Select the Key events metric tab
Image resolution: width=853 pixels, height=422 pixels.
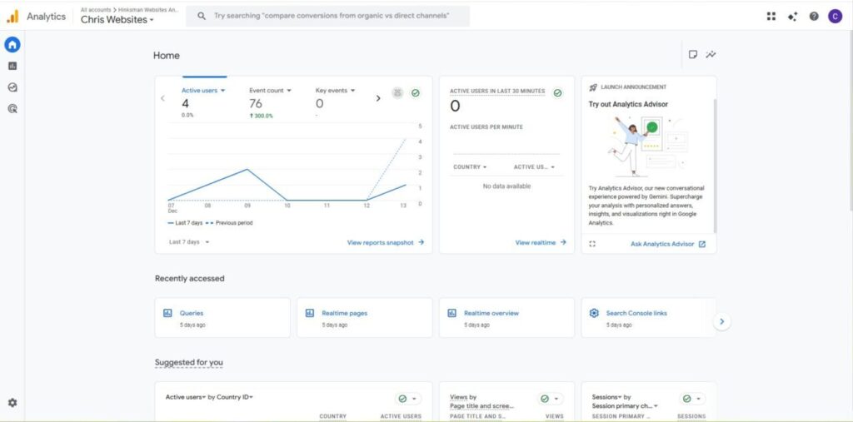(335, 91)
